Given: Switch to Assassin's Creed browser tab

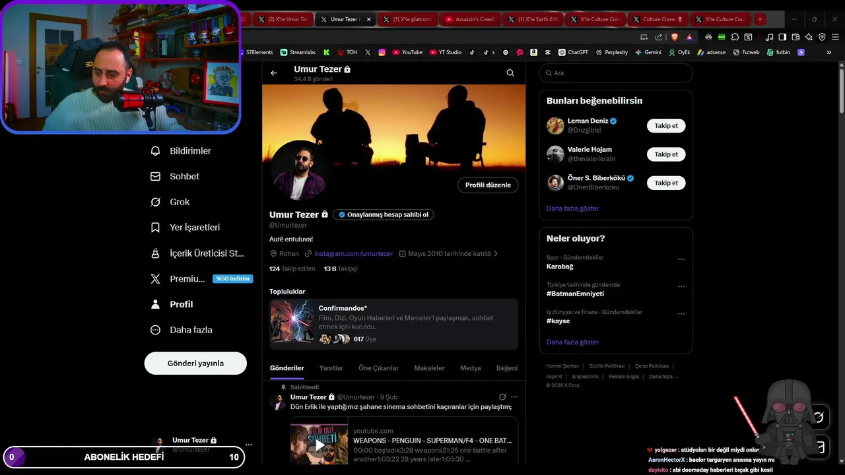Looking at the screenshot, I should [x=469, y=19].
